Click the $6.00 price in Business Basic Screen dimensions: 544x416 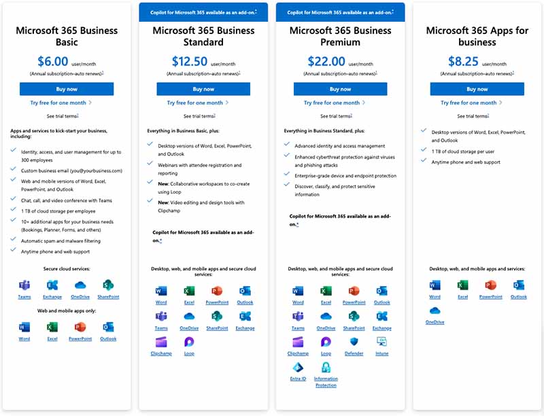coord(53,61)
